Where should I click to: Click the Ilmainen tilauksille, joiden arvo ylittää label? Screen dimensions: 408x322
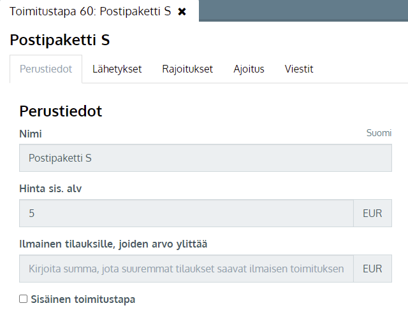113,244
